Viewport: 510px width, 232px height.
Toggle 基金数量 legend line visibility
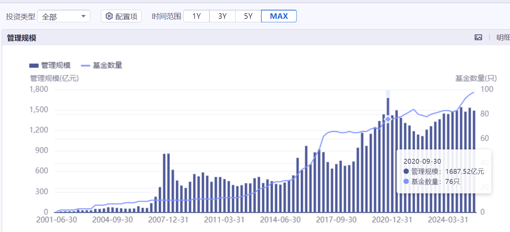click(101, 65)
